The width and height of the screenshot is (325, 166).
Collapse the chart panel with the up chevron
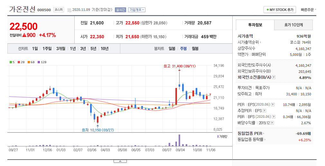[120, 161]
